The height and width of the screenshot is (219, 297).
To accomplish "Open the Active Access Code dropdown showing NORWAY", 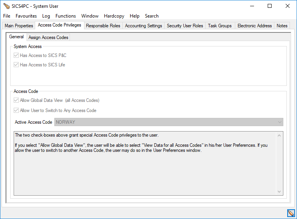I will coord(169,122).
